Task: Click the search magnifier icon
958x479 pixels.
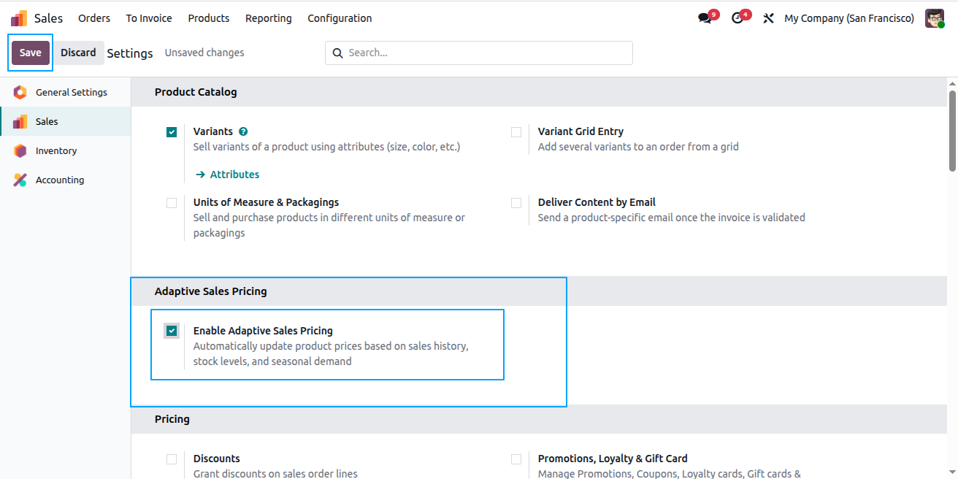Action: (337, 53)
